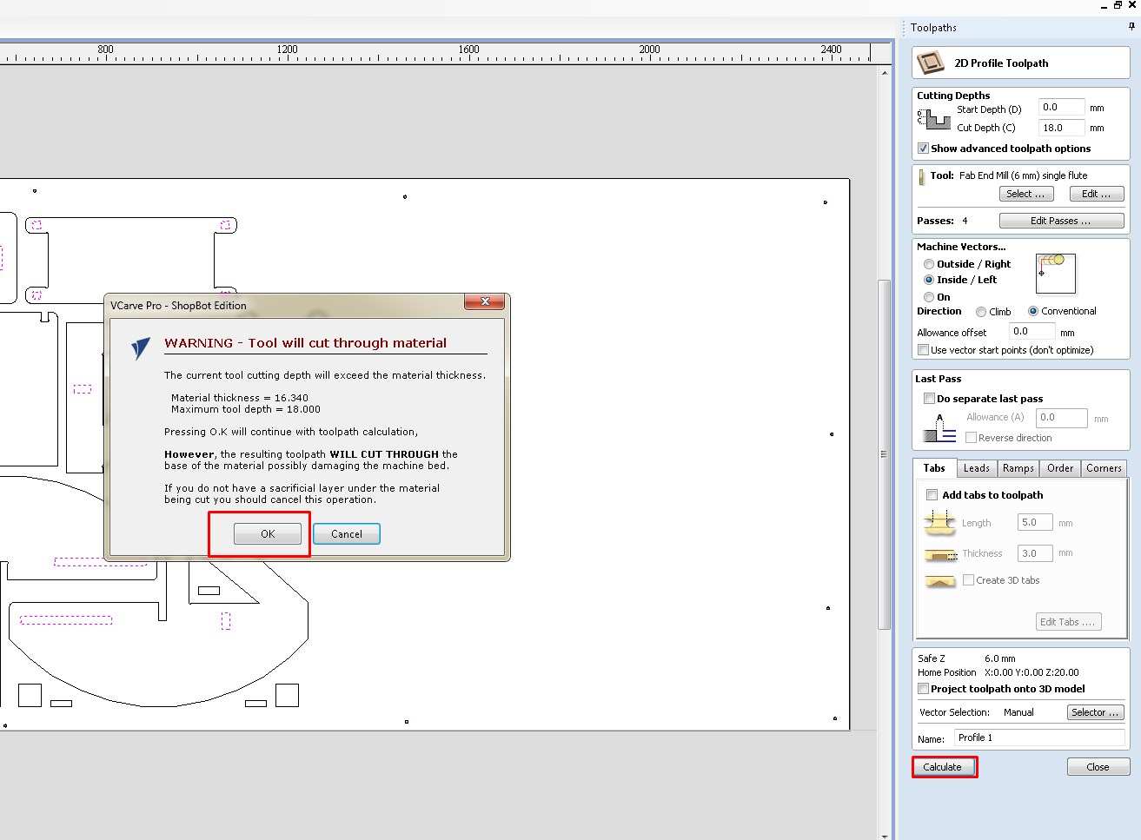Click the 'Vector Selection: Manual' text
Screen dimensions: 1141x840
pyautogui.click(x=977, y=712)
